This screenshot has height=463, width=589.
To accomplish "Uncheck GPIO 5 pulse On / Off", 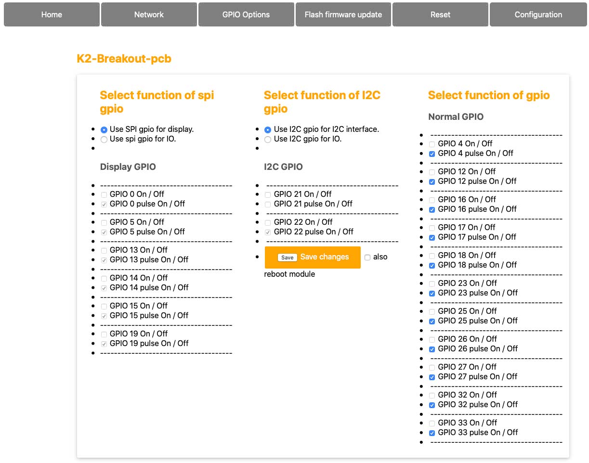I will [104, 232].
